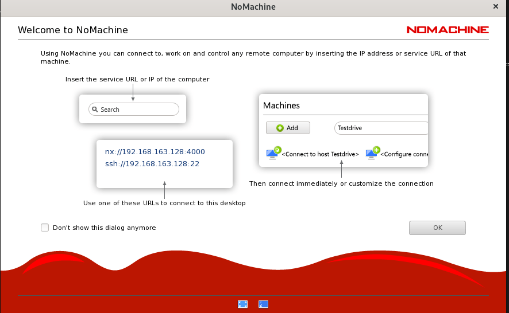Click the Add button under Machines

coord(288,128)
